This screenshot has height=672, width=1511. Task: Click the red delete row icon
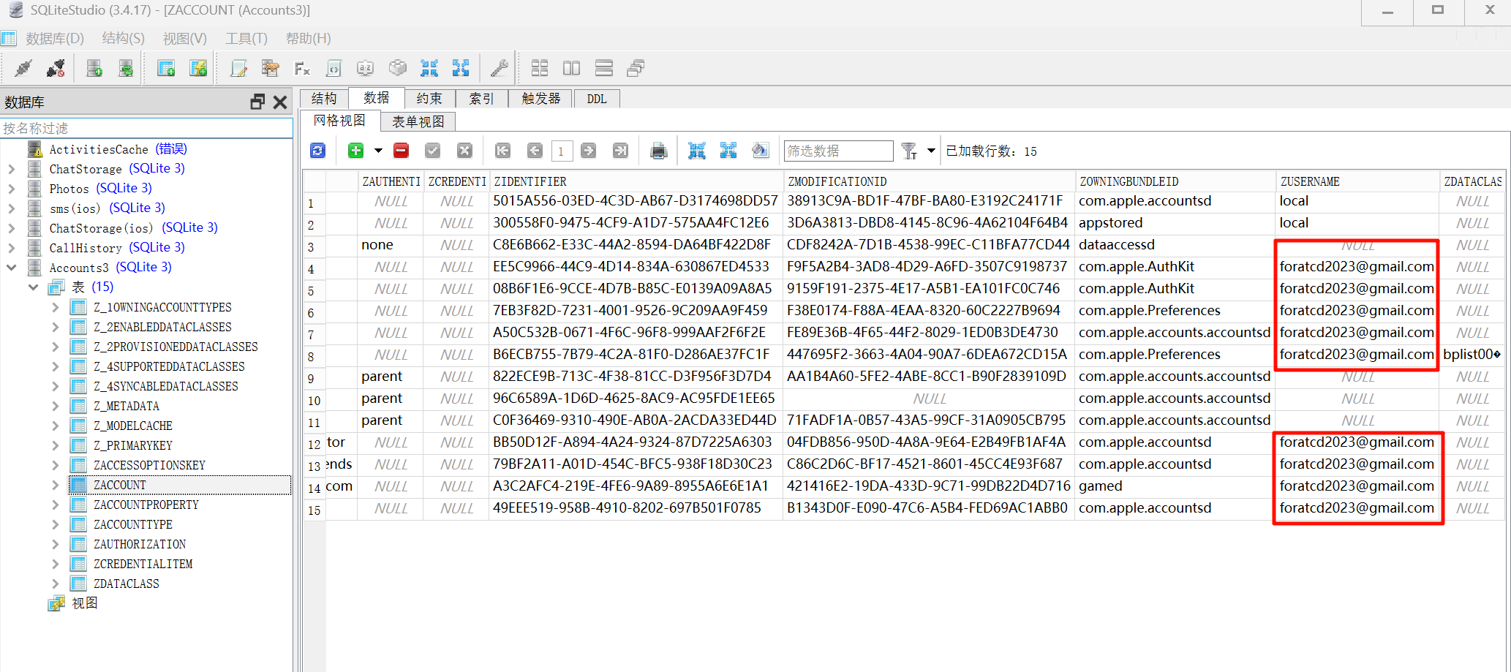pos(401,151)
